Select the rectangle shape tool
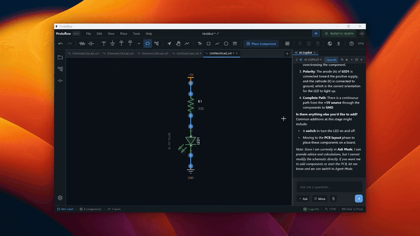This screenshot has width=420, height=236. coord(208,44)
